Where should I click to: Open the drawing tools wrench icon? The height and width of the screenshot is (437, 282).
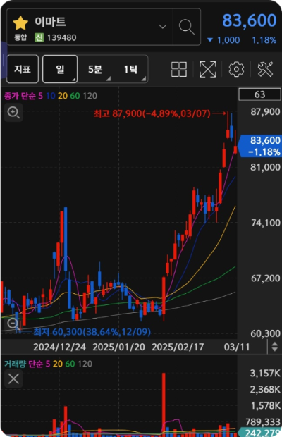pyautogui.click(x=265, y=69)
